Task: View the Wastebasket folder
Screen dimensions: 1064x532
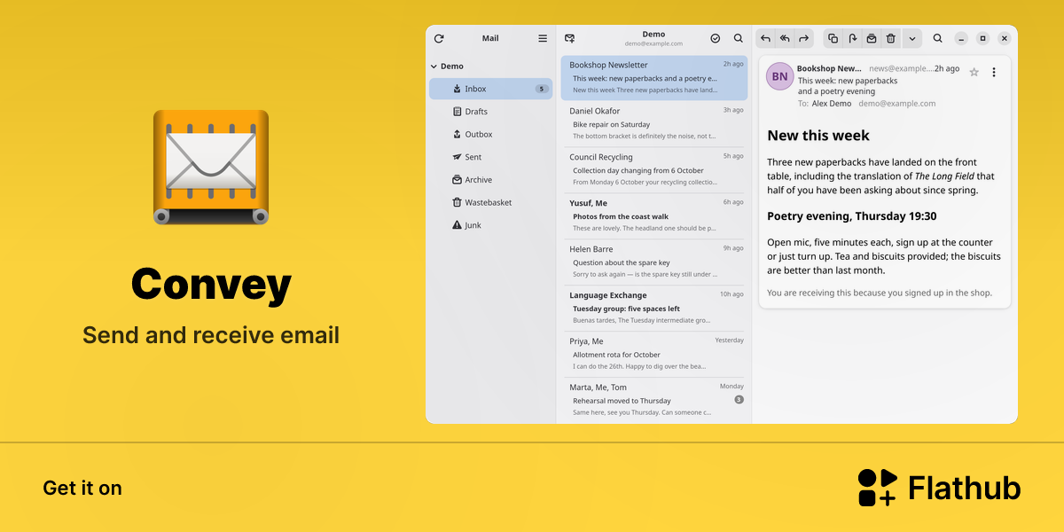Action: click(490, 203)
